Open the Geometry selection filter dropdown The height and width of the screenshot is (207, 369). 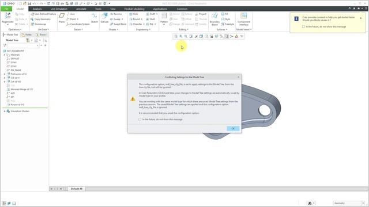click(349, 203)
